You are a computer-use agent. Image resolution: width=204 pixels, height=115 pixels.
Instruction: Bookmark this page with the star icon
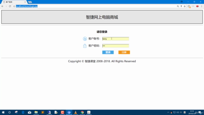pyautogui.click(x=185, y=6)
